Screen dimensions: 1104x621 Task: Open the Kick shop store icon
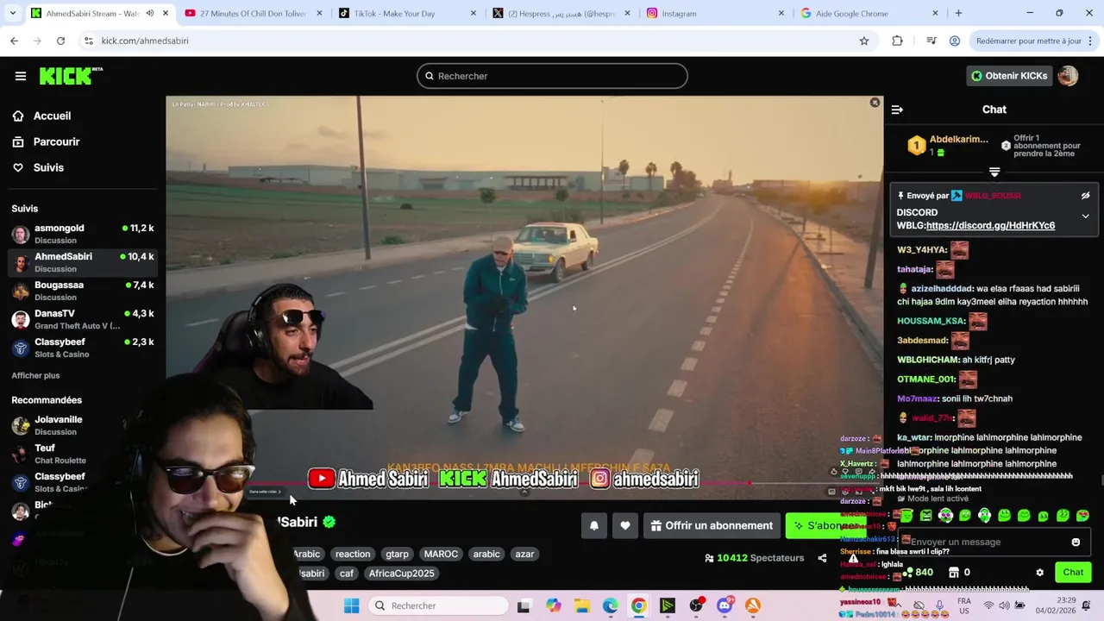[x=954, y=572]
